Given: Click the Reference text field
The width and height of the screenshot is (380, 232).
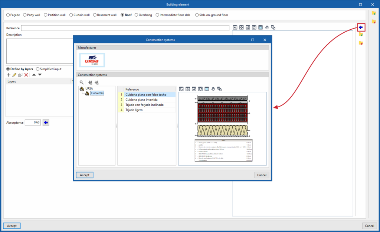Looking at the screenshot, I should click(x=125, y=28).
